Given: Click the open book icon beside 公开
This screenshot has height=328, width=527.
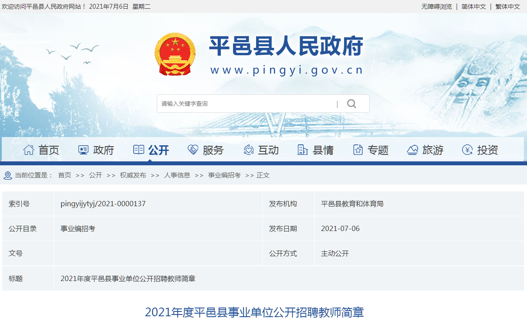Looking at the screenshot, I should pos(139,150).
